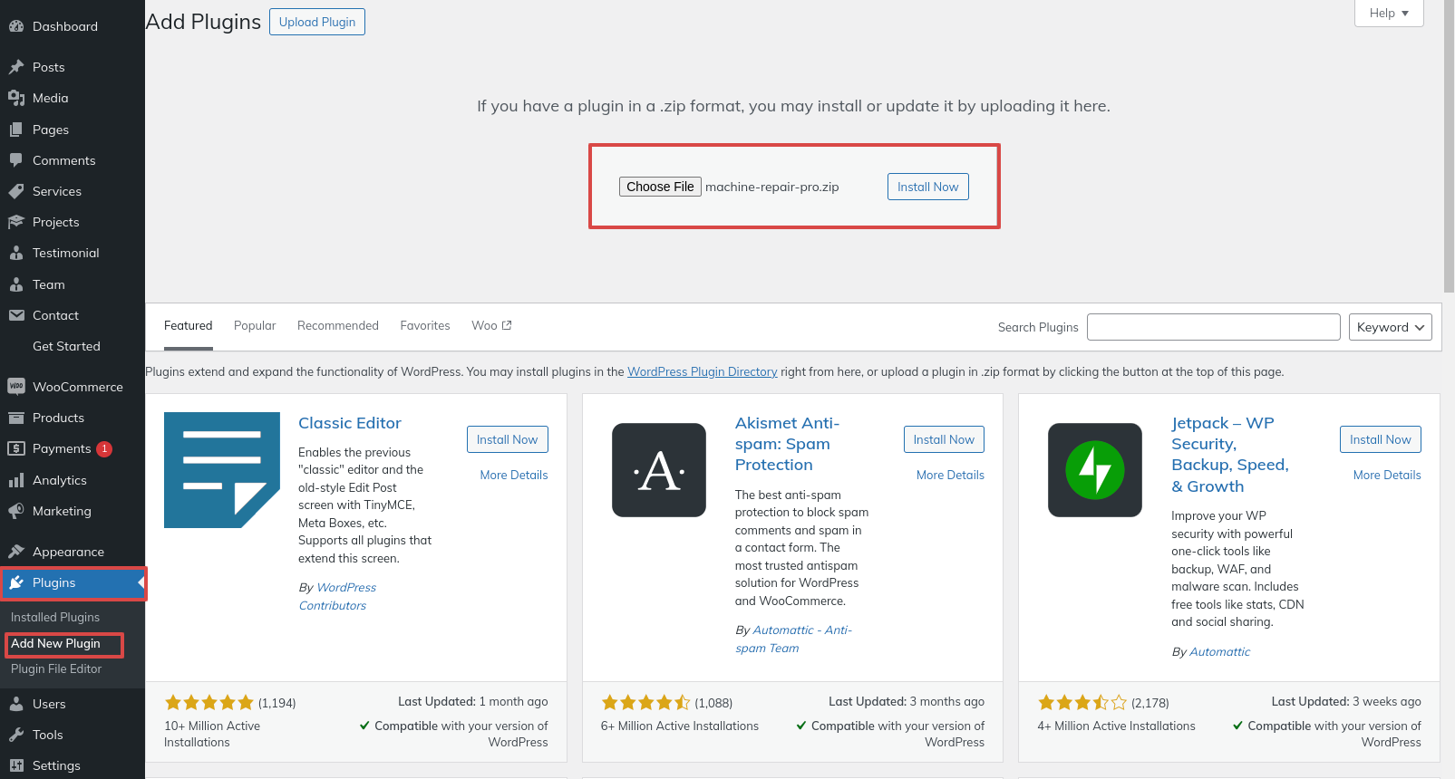The image size is (1455, 779).
Task: Open the Tools wrench icon
Action: click(16, 735)
